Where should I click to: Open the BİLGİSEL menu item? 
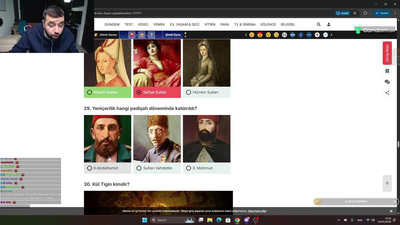click(288, 24)
